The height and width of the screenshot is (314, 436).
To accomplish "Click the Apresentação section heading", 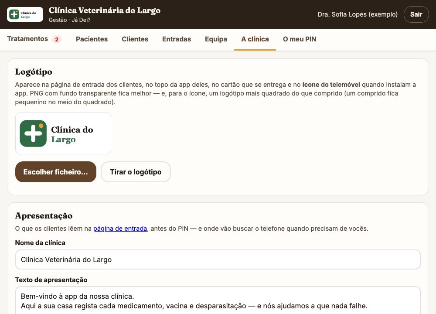I will point(44,215).
